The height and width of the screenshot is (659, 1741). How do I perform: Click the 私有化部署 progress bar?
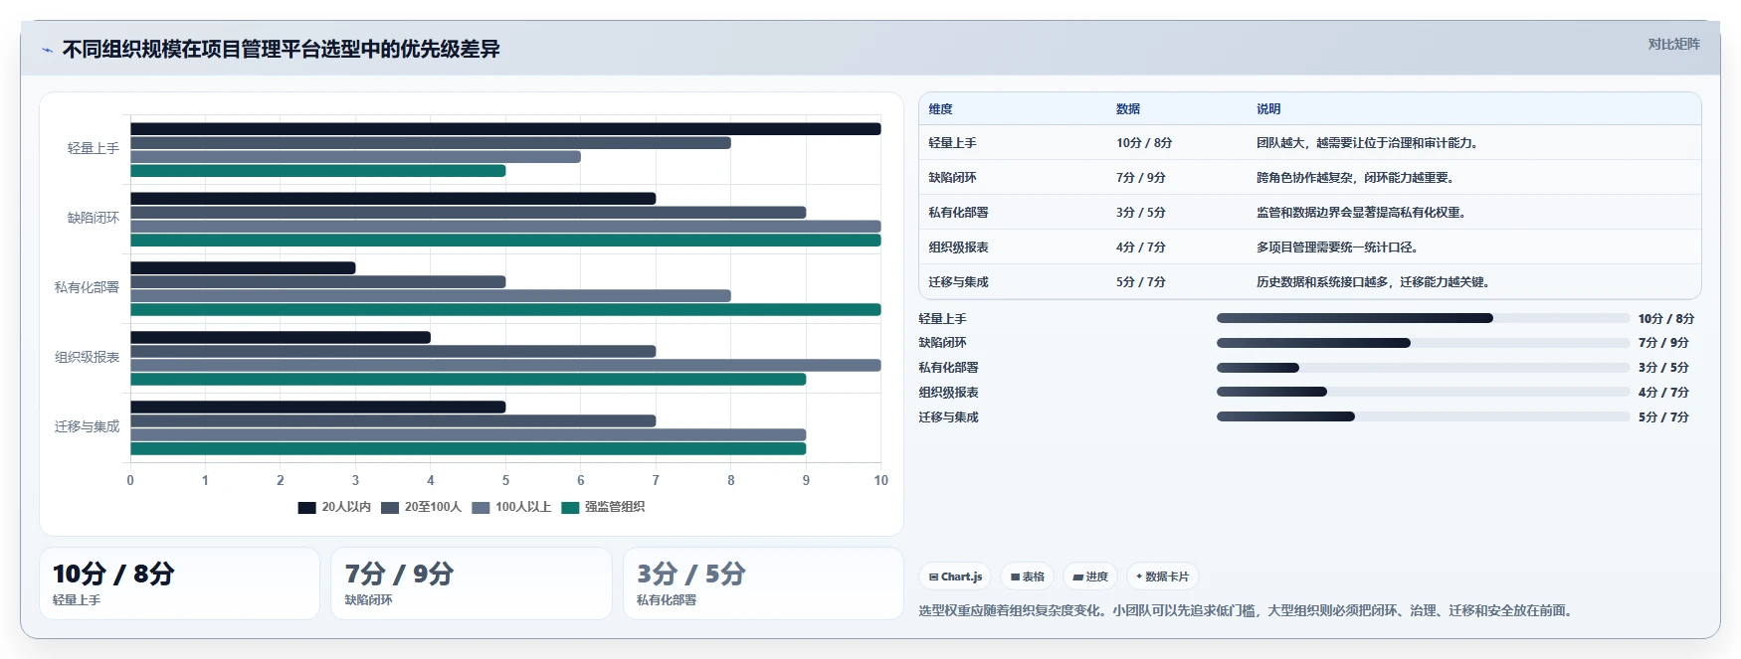click(x=1423, y=368)
